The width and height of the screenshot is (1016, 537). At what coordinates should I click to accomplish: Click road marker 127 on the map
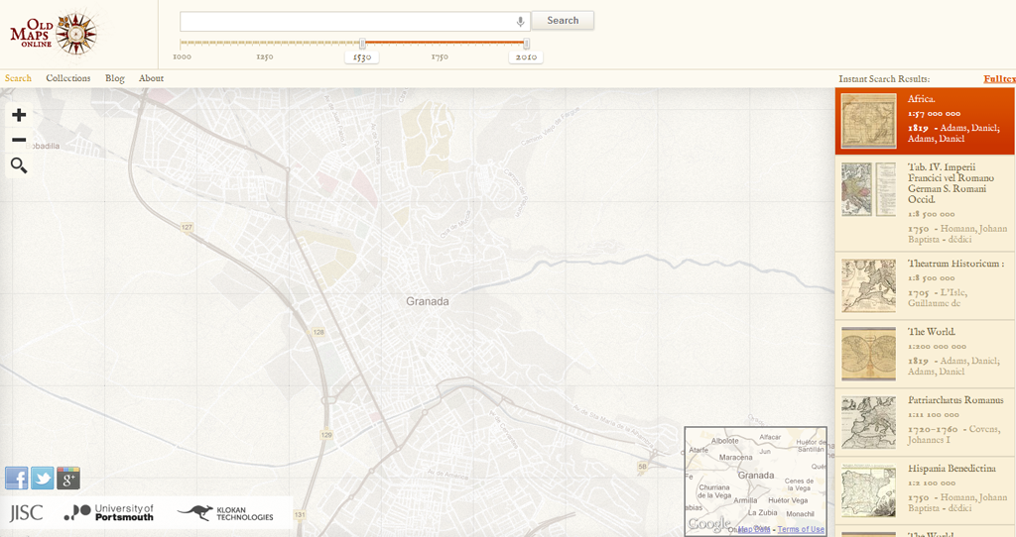click(187, 227)
